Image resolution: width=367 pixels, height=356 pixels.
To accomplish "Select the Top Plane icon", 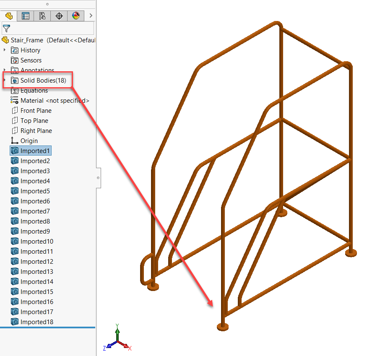I will (x=15, y=120).
